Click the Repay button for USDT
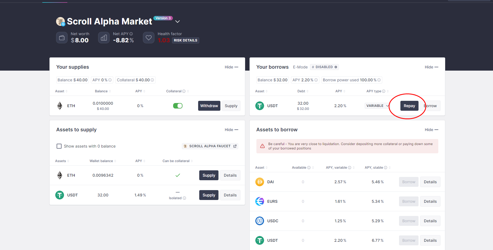The width and height of the screenshot is (493, 250). click(x=409, y=106)
